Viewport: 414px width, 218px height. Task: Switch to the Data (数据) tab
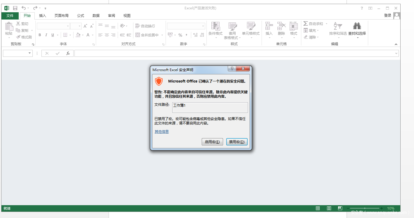[x=96, y=16]
